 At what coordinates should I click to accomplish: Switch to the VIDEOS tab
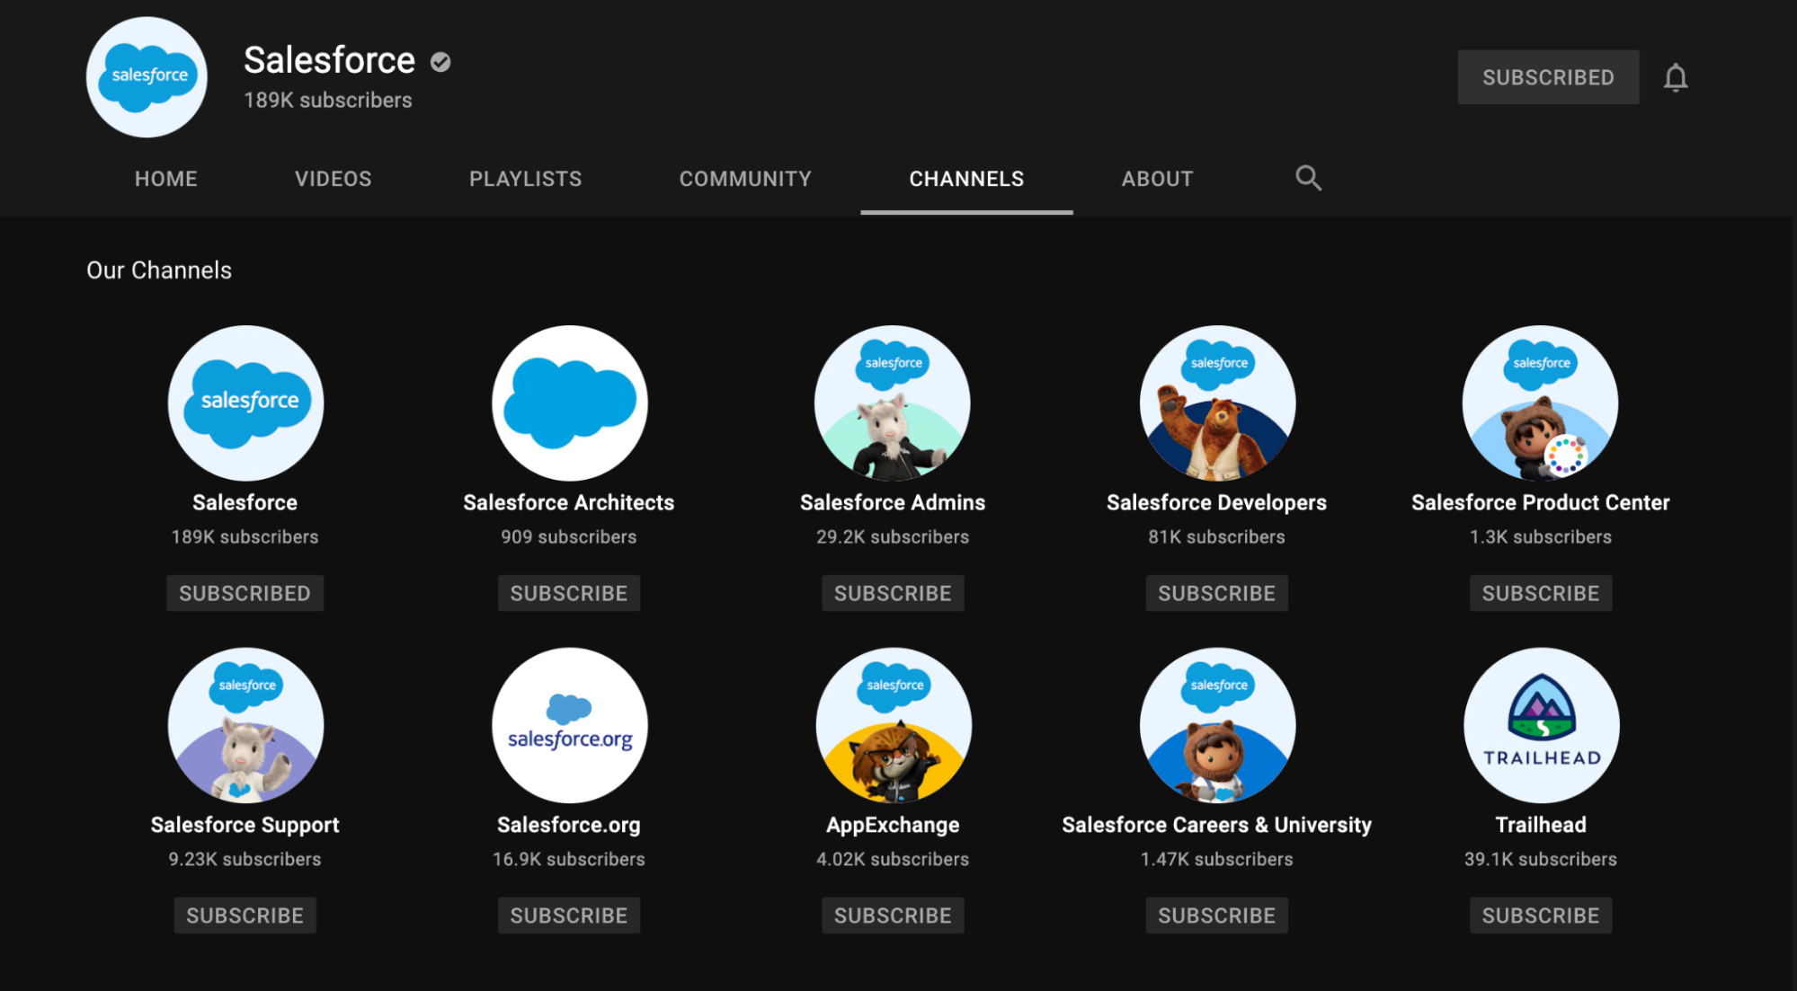coord(333,179)
